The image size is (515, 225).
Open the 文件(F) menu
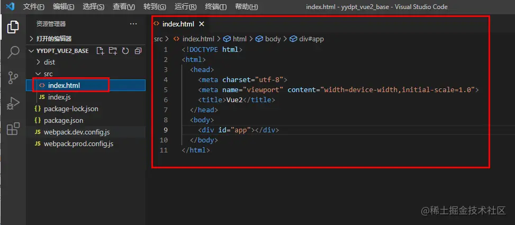click(34, 6)
